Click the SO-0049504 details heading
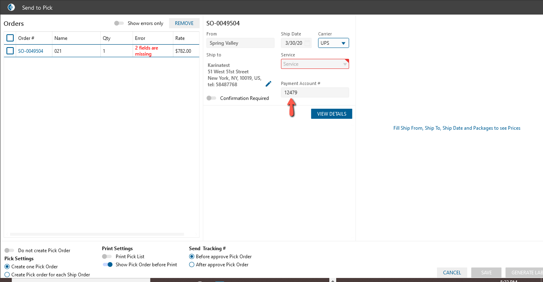Screen dimensions: 543x282 click(x=223, y=23)
